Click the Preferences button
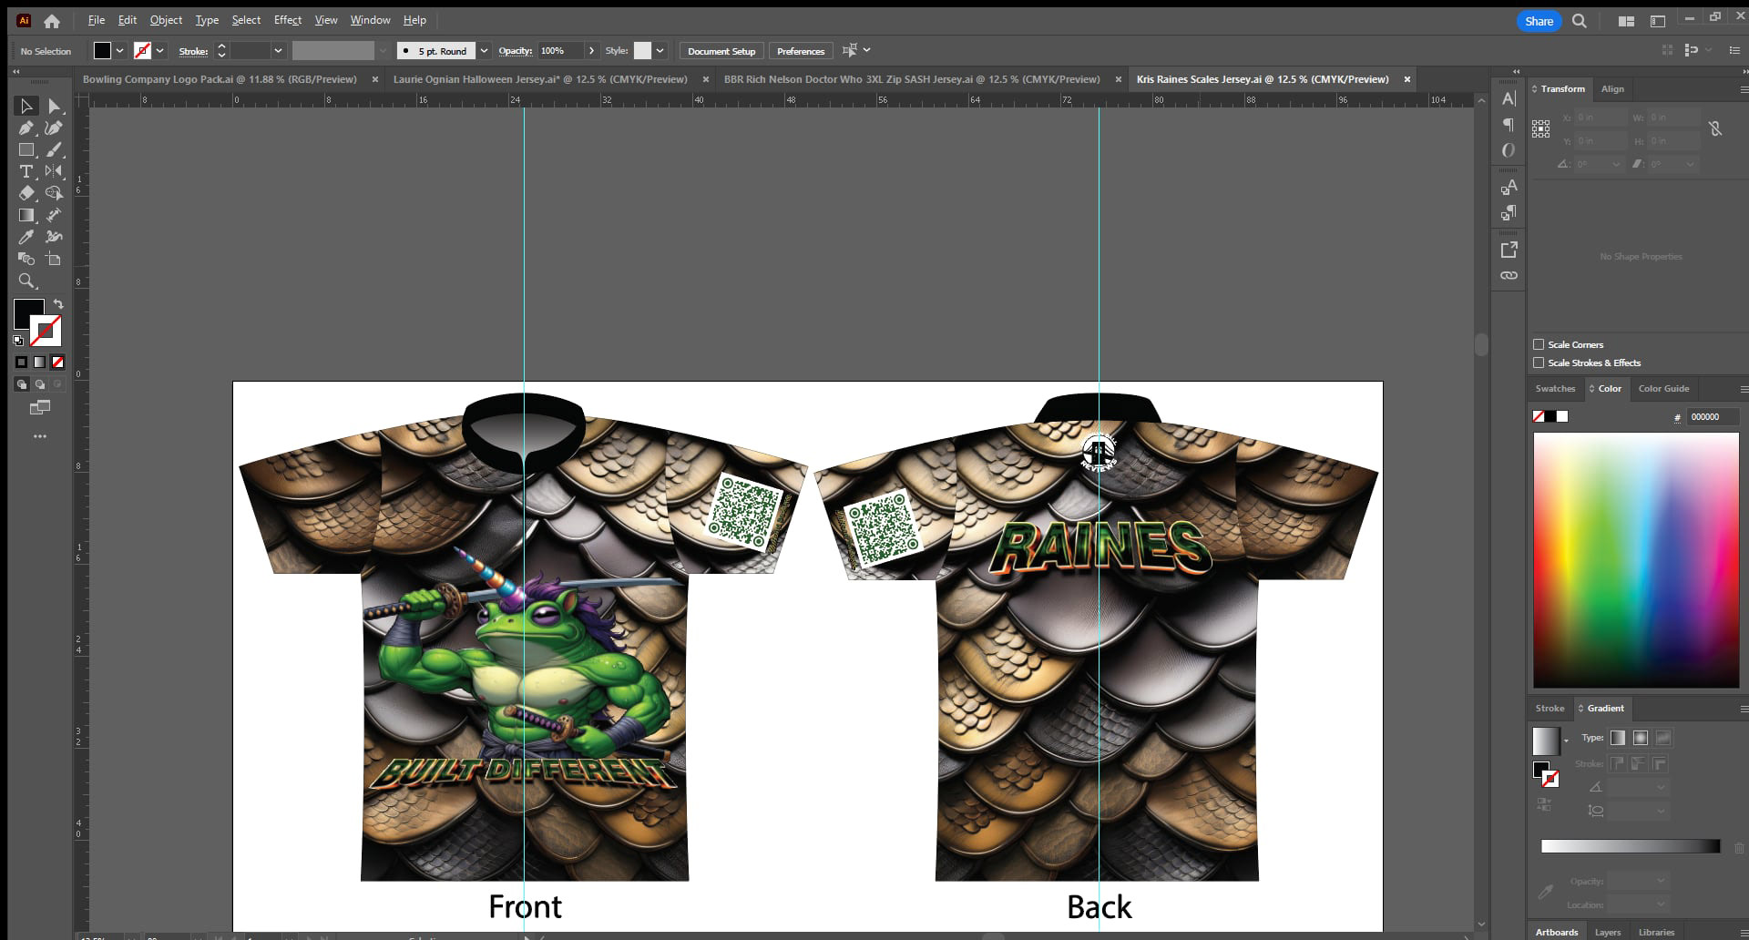The height and width of the screenshot is (940, 1749). (801, 51)
